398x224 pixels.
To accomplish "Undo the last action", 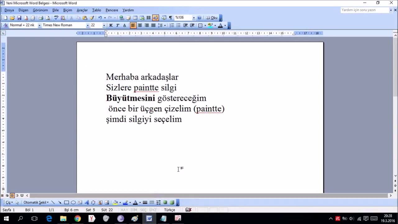I will (x=100, y=18).
